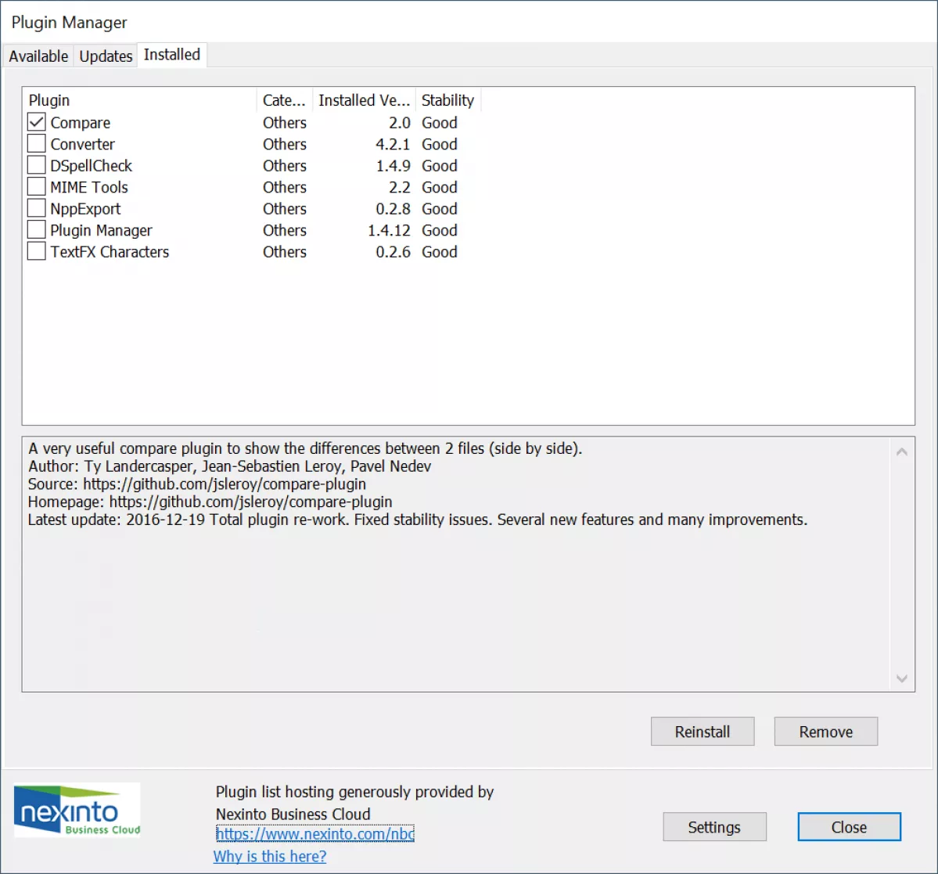
Task: Click the Latest update line
Action: point(418,520)
